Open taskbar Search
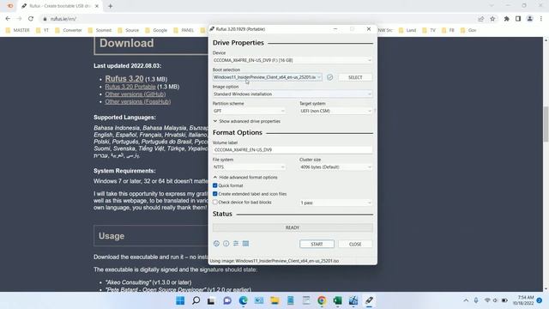Screen dimensions: 549x309 pyautogui.click(x=196, y=300)
